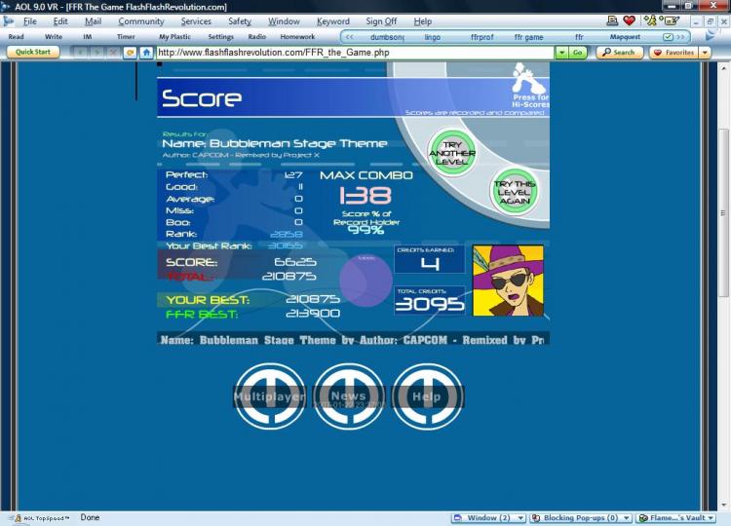Open the Community menu

pyautogui.click(x=141, y=21)
